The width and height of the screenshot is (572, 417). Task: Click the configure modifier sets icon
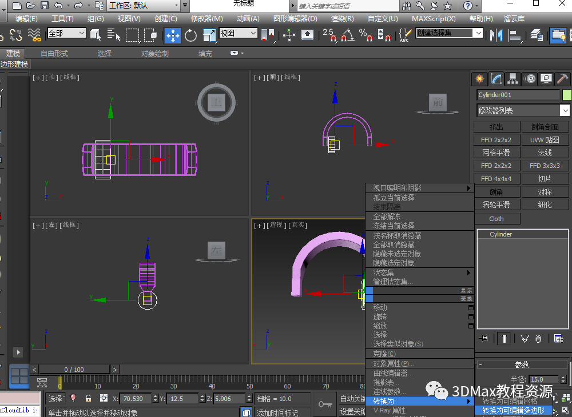tap(559, 339)
